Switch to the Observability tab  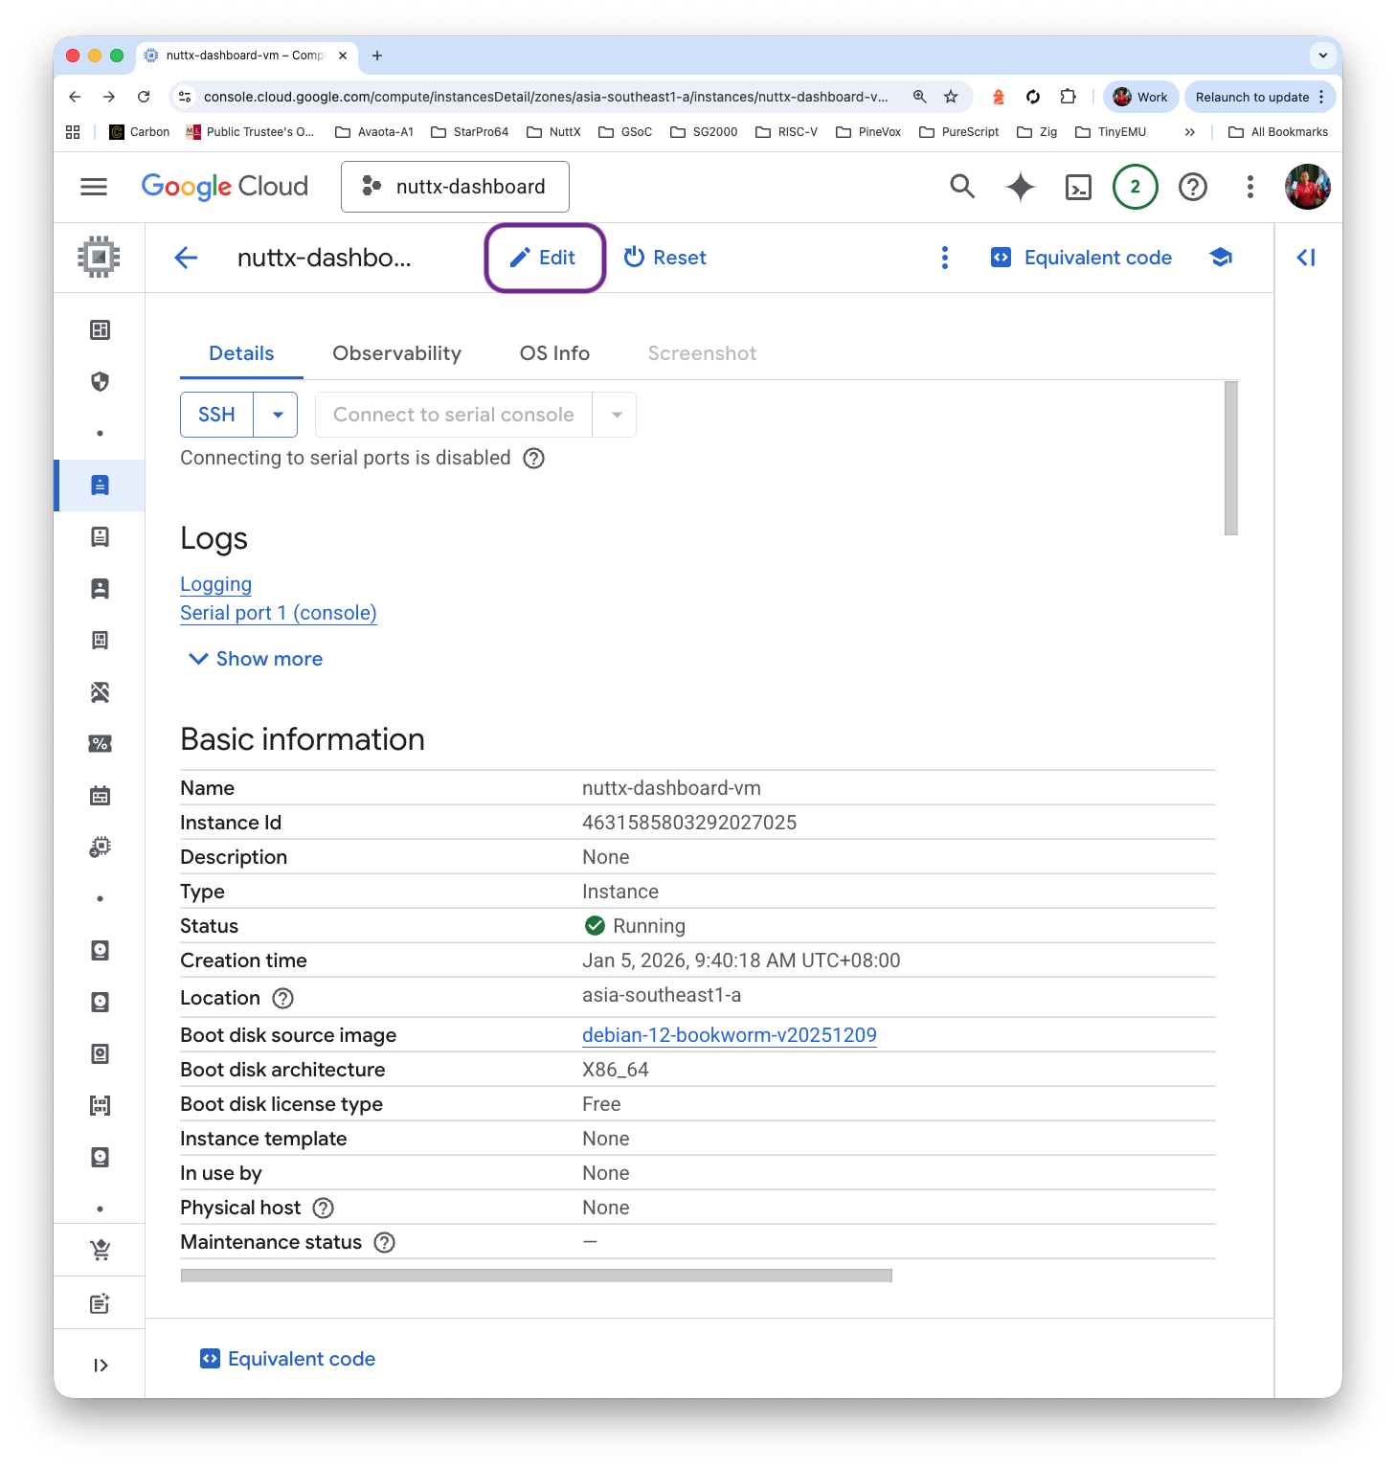(x=396, y=352)
